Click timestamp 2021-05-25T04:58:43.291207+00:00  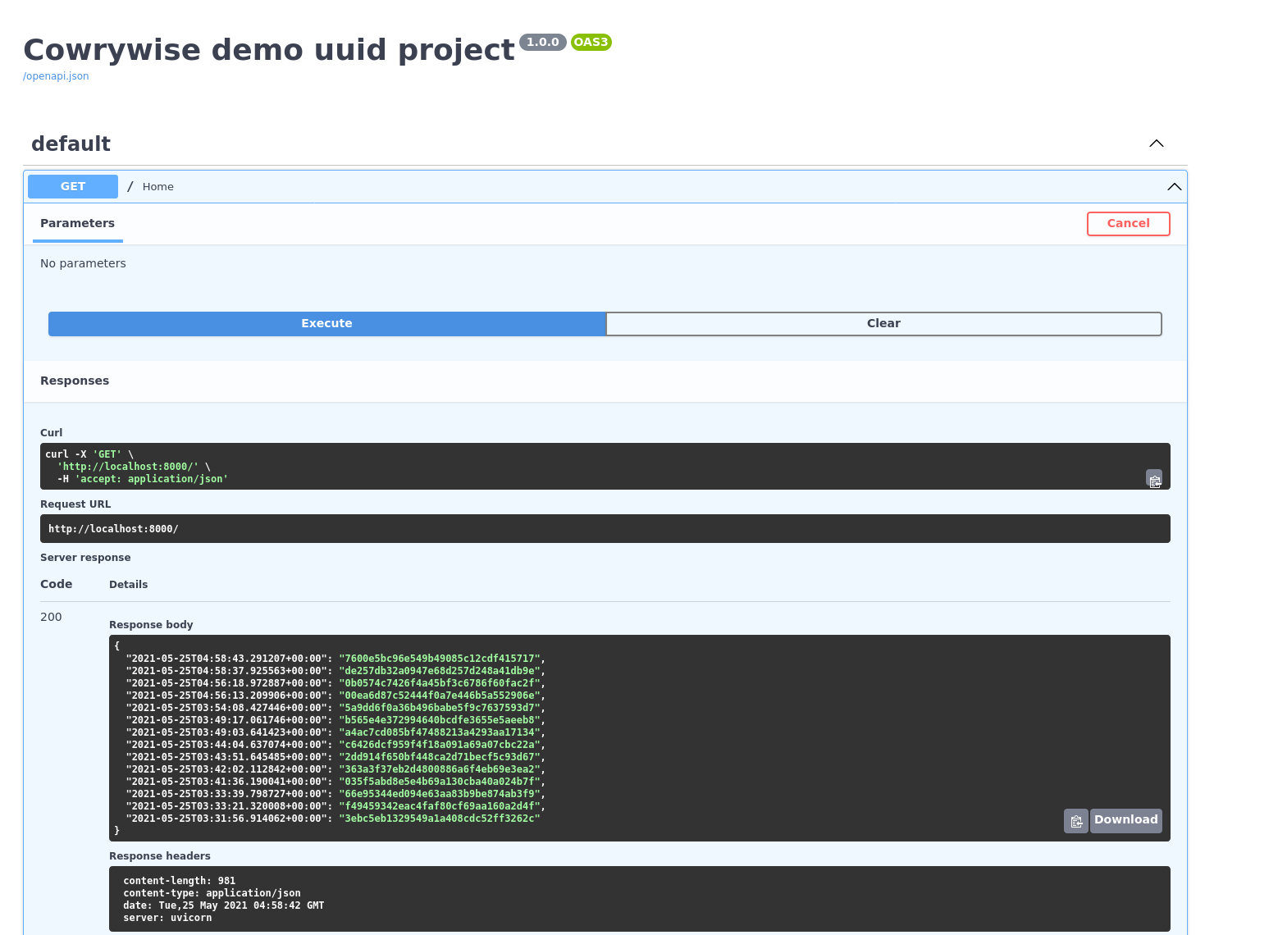point(226,659)
